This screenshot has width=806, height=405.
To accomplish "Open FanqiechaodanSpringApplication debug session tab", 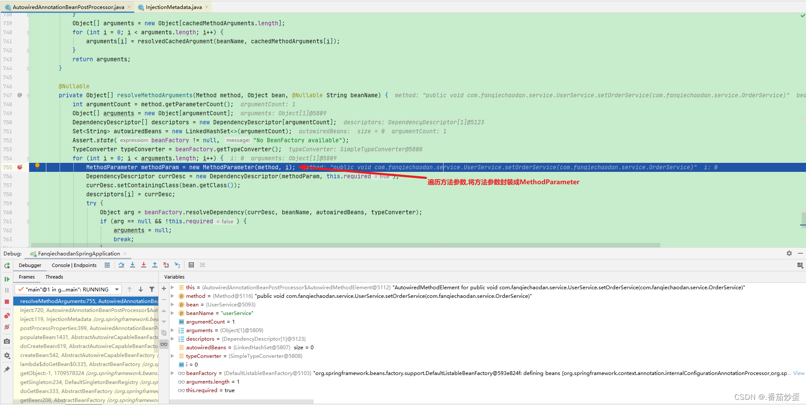I will coord(78,254).
